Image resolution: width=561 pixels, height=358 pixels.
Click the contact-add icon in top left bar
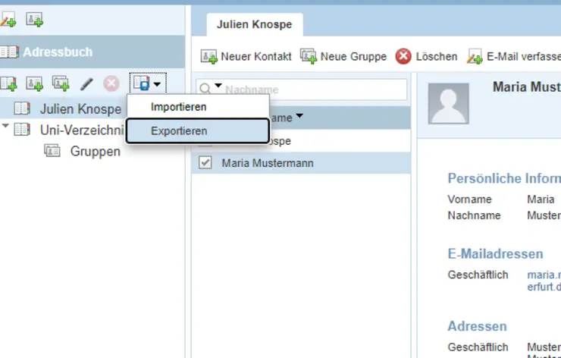[x=34, y=20]
